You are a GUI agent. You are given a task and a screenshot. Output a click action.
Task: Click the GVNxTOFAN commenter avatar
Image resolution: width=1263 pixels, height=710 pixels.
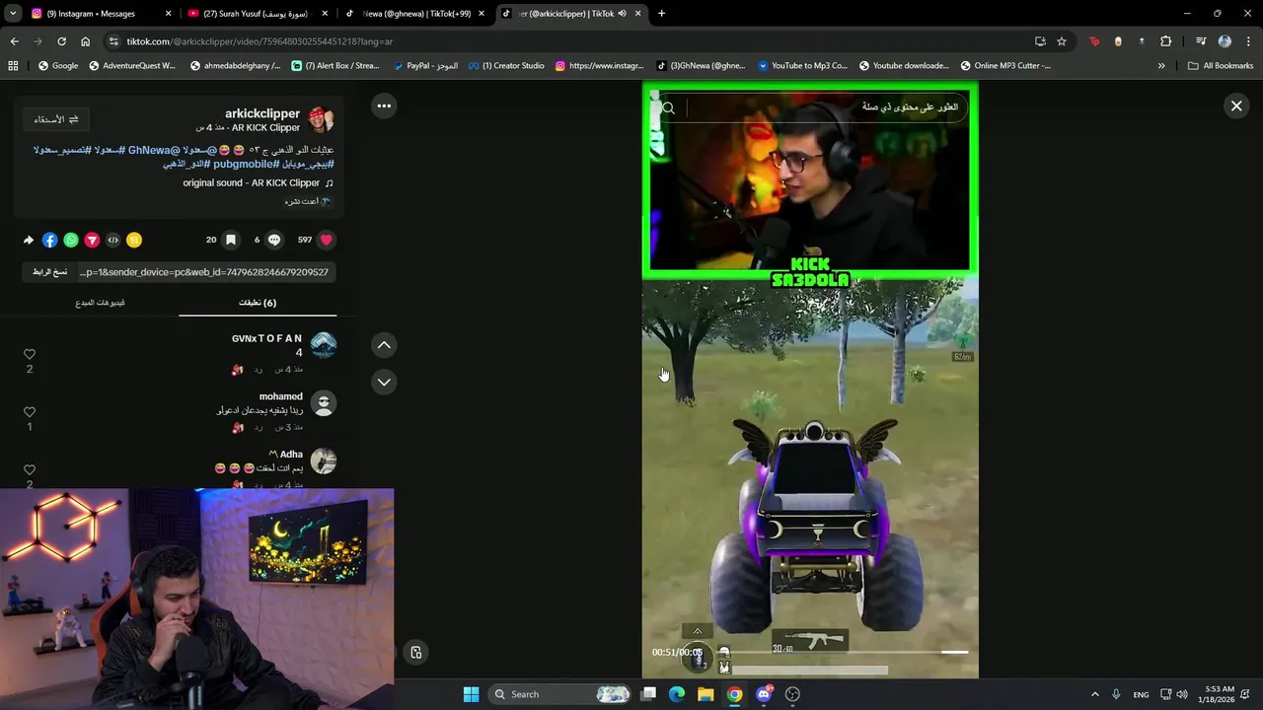point(324,345)
